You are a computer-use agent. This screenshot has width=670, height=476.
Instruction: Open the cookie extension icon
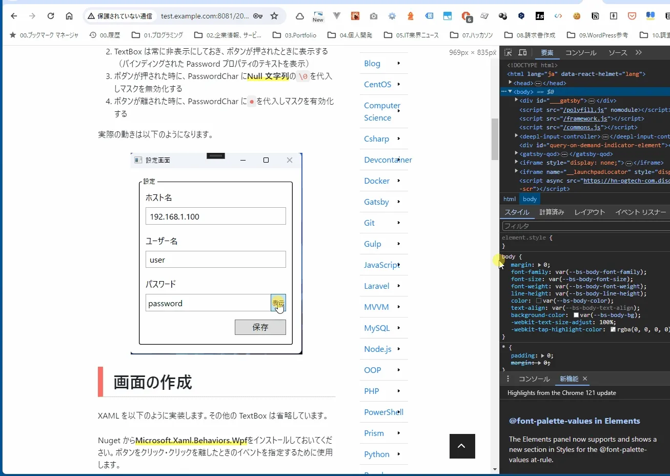(x=577, y=16)
